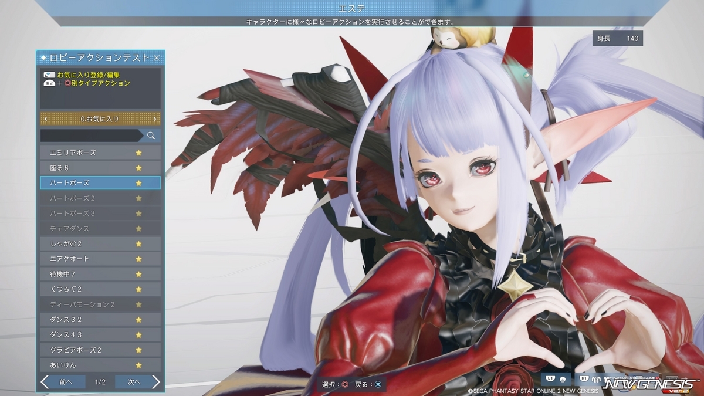The width and height of the screenshot is (704, 396).
Task: Toggle favorite star on ハートポーズ3
Action: pos(139,213)
